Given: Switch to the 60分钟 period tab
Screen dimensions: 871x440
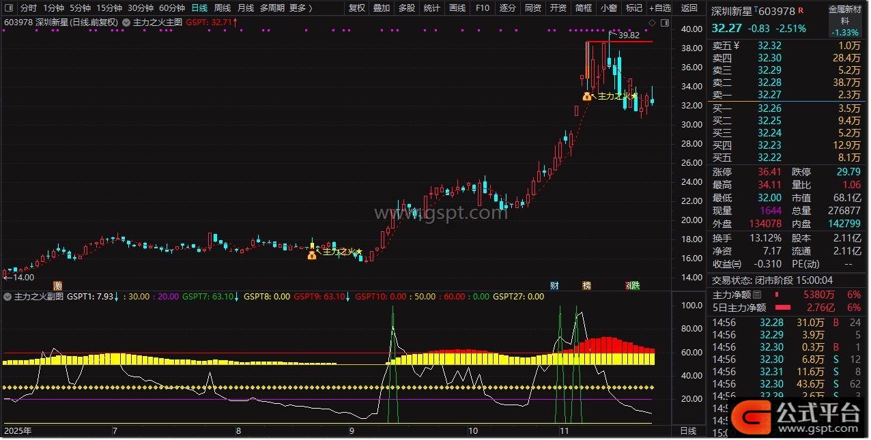Looking at the screenshot, I should [x=171, y=8].
